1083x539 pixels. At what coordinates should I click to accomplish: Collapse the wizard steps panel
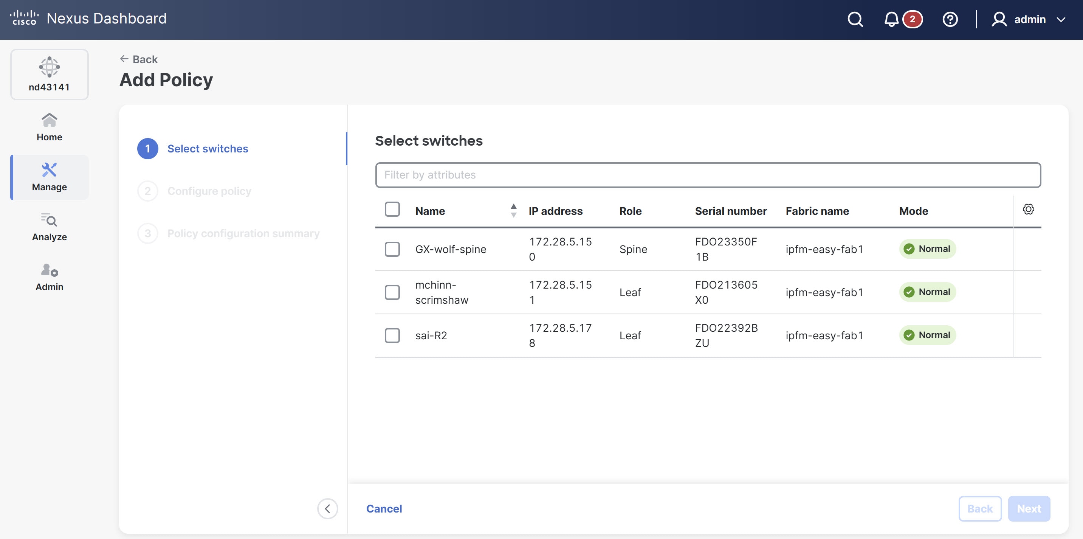tap(327, 509)
